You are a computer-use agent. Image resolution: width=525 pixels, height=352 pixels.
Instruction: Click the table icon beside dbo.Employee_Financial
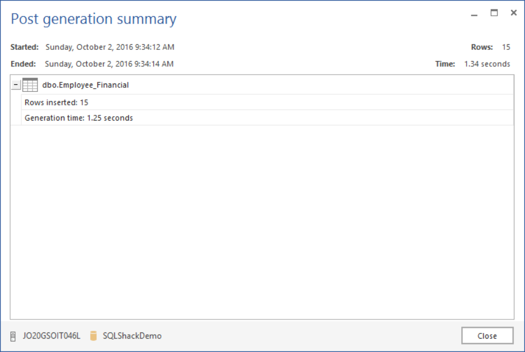[x=30, y=85]
